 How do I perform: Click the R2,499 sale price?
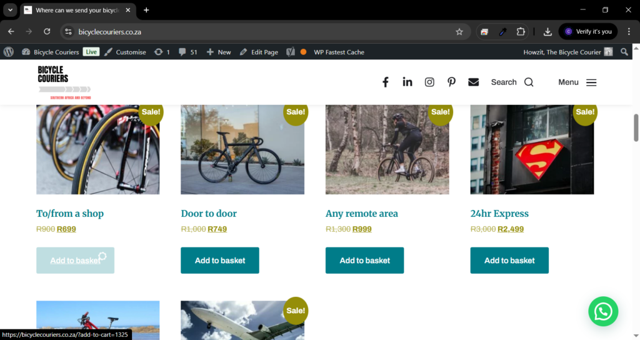point(511,229)
